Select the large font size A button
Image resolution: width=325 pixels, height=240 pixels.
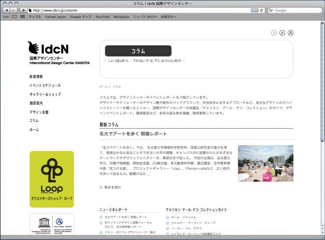[291, 33]
